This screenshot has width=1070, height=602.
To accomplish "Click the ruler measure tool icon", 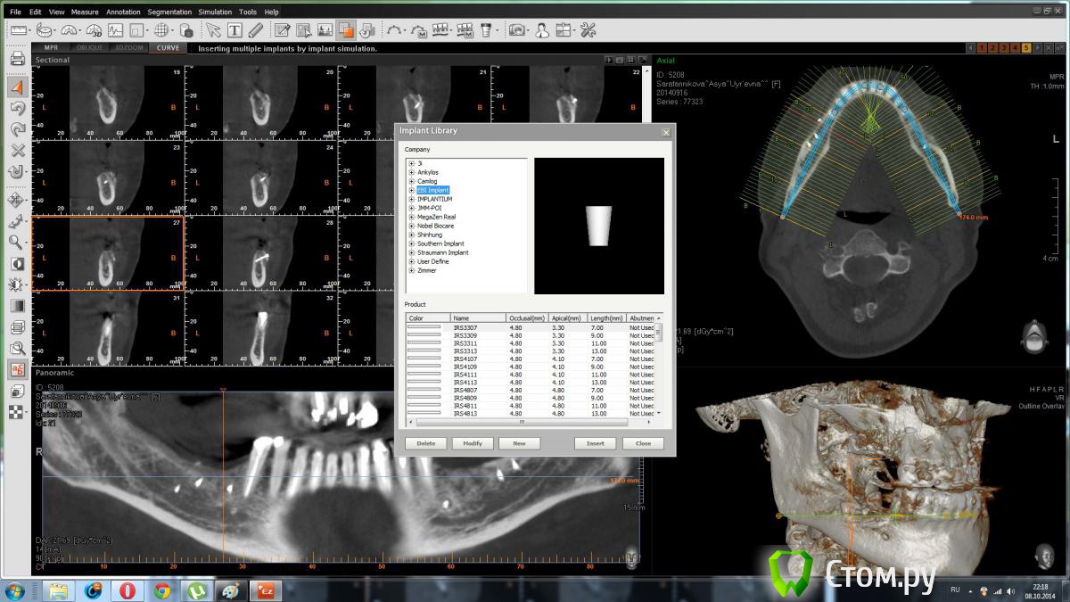I will click(x=20, y=30).
